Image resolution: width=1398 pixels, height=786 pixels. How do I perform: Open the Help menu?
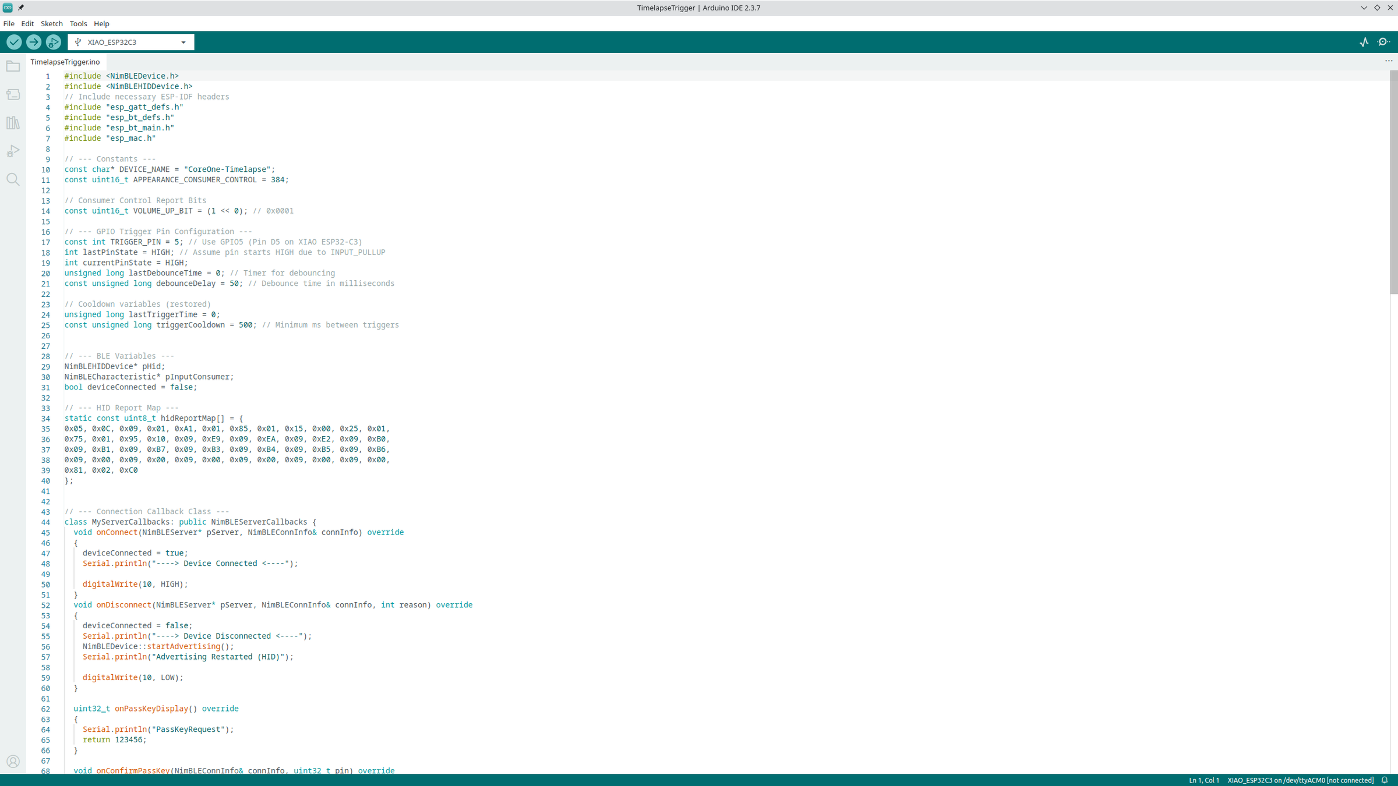[101, 24]
